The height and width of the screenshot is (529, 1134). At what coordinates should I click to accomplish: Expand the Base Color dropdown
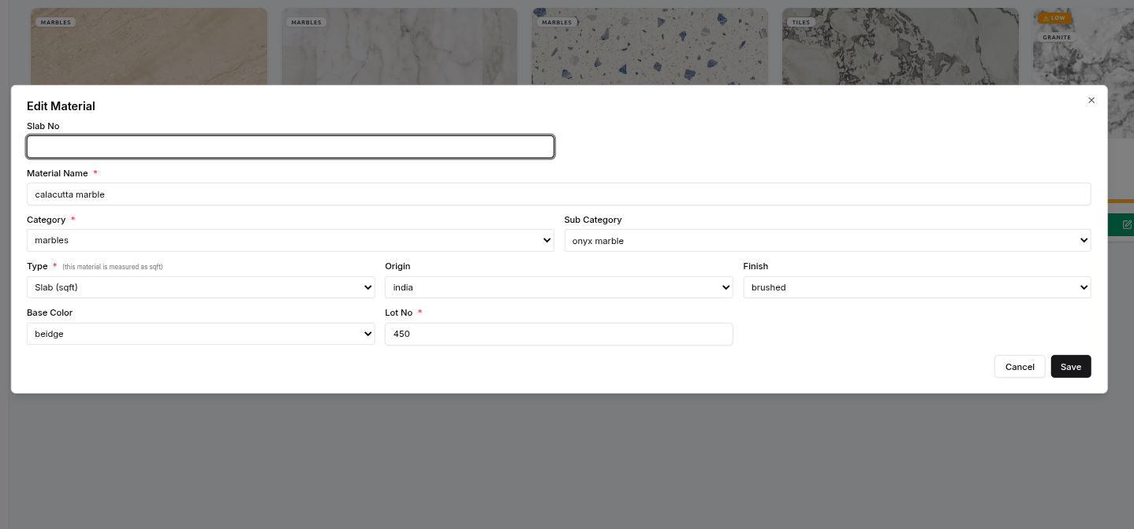click(200, 334)
